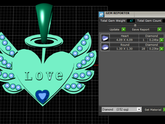This screenshot has height=124, width=165.
Task: Click the Set Material button
Action: click(153, 110)
